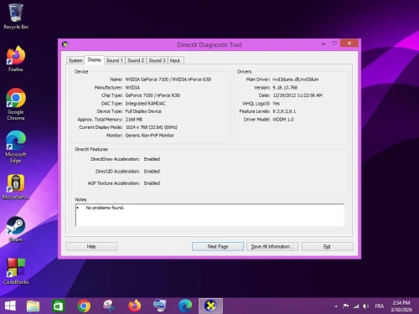
Task: Select the CodeBlocks desktop shortcut
Action: tap(16, 271)
